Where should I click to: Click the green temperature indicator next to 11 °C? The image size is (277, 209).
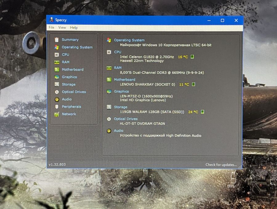(194, 84)
